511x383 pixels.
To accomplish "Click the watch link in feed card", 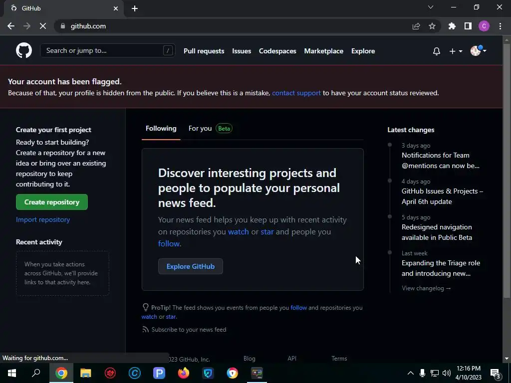I will (238, 231).
